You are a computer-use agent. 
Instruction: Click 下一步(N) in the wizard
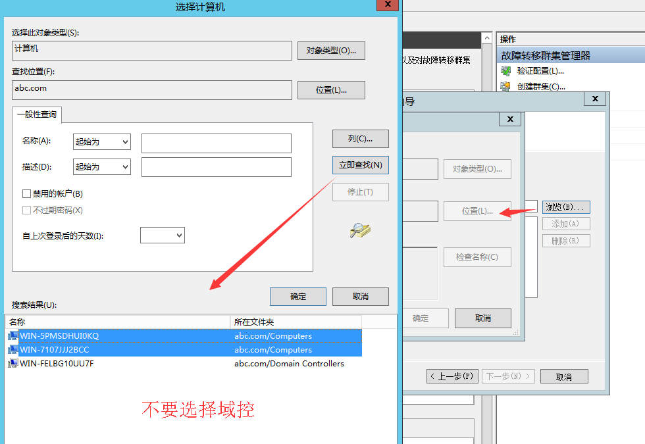pyautogui.click(x=508, y=376)
